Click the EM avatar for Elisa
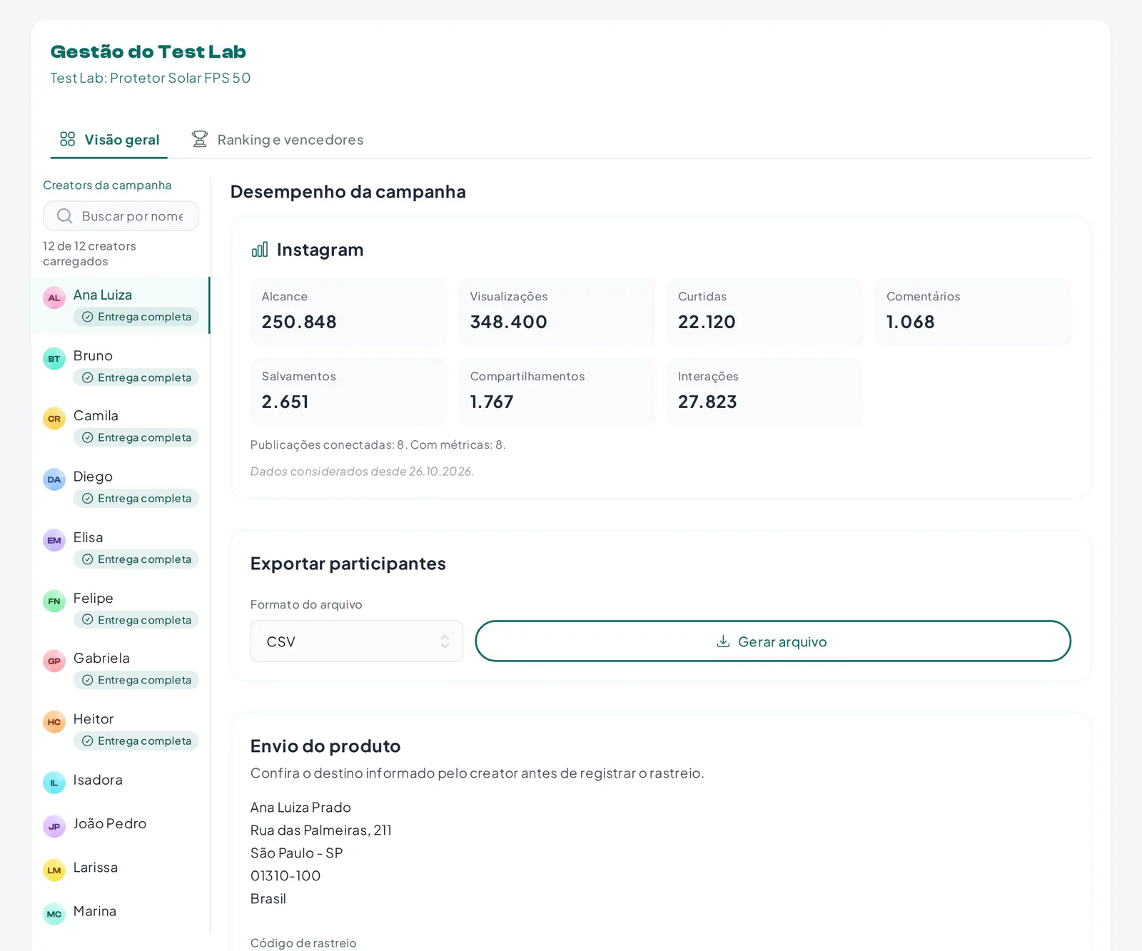Image resolution: width=1142 pixels, height=951 pixels. pyautogui.click(x=54, y=540)
